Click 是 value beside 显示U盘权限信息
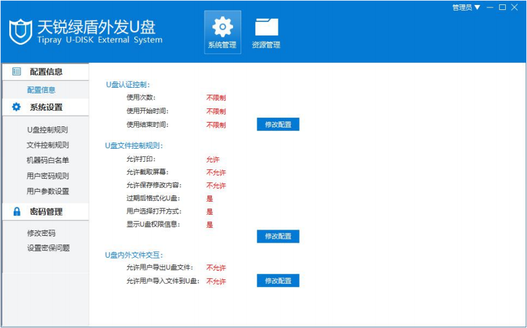Screen dimensions: 527x328 click(209, 225)
